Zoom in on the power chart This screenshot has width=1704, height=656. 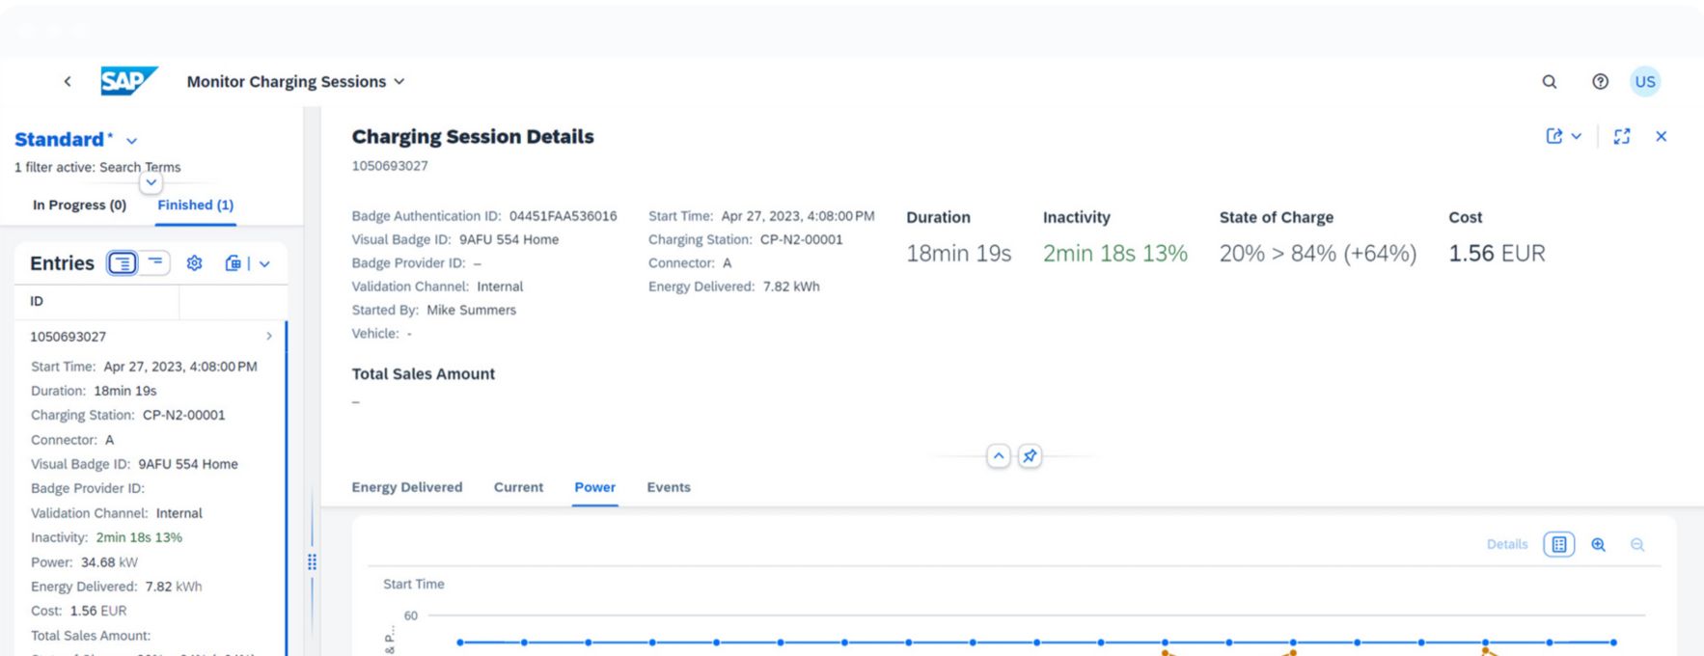[x=1598, y=544]
